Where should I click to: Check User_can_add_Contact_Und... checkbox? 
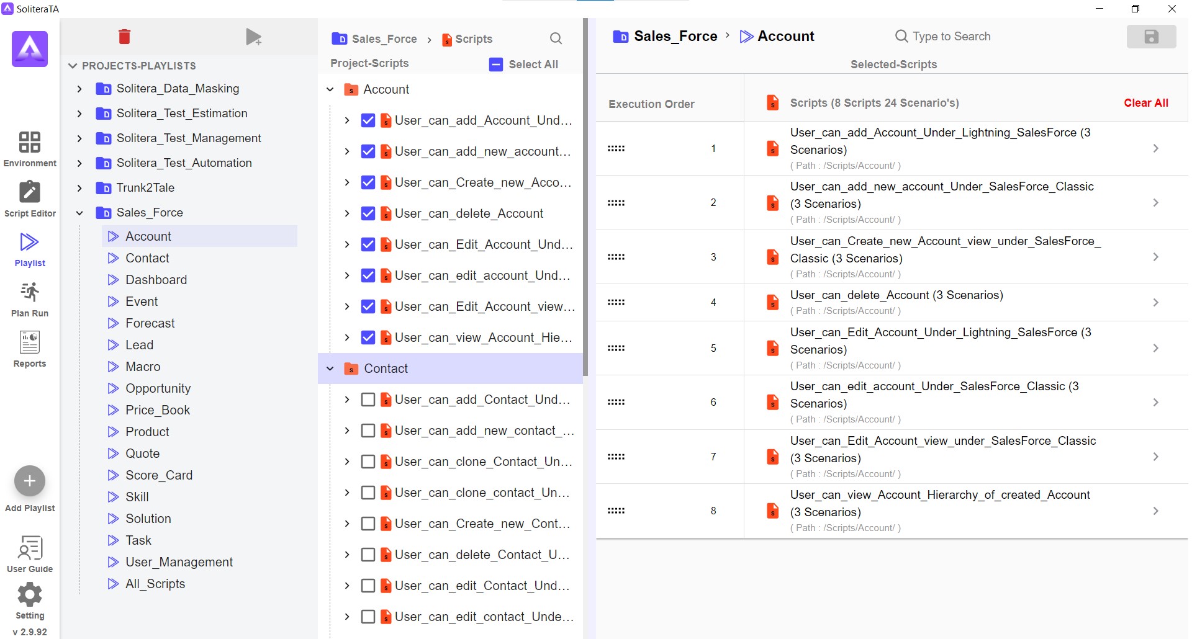coord(368,400)
